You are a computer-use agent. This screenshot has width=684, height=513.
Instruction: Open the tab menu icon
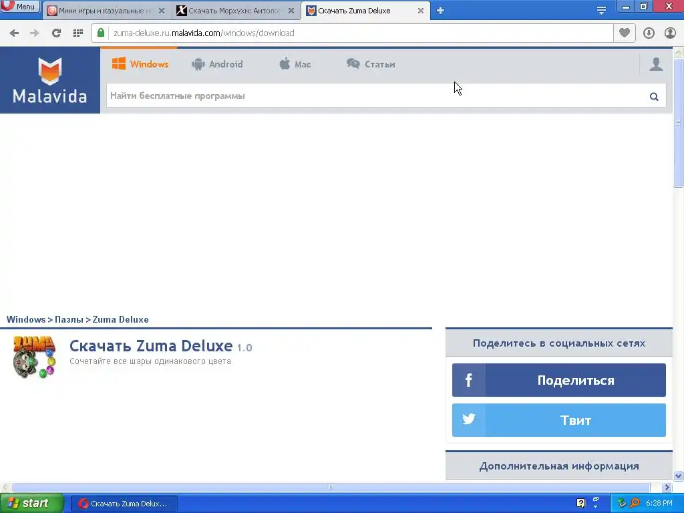(601, 11)
